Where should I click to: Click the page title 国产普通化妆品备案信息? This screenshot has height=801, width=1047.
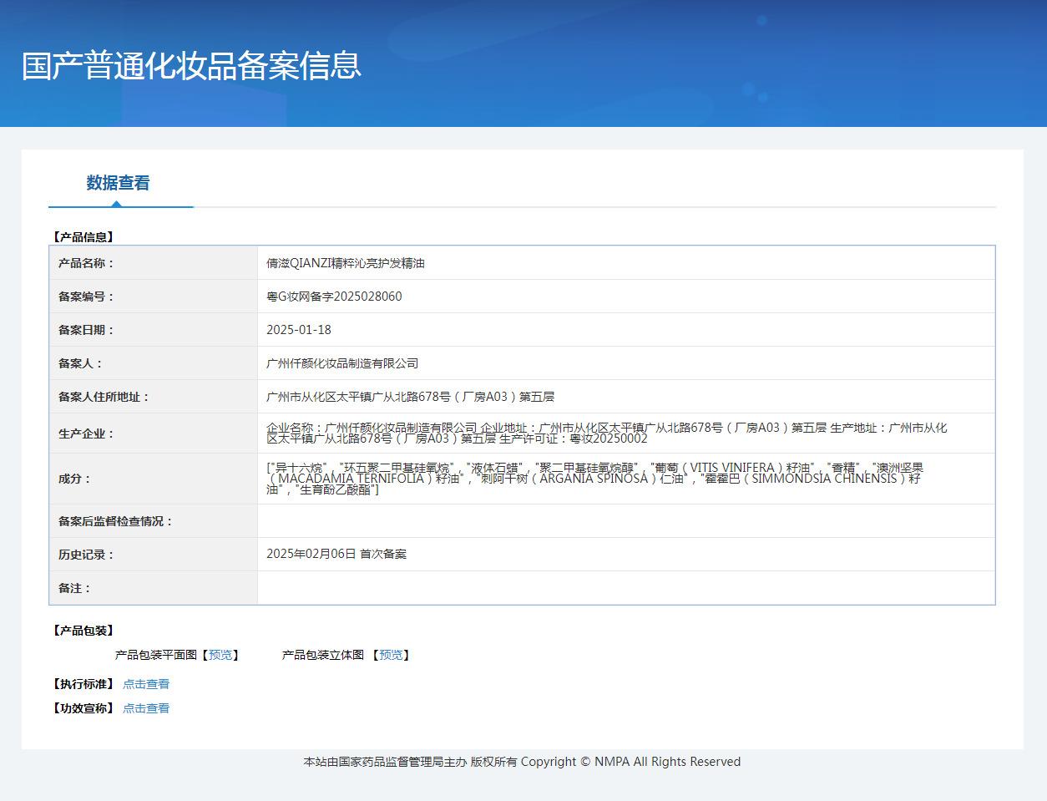pos(191,66)
